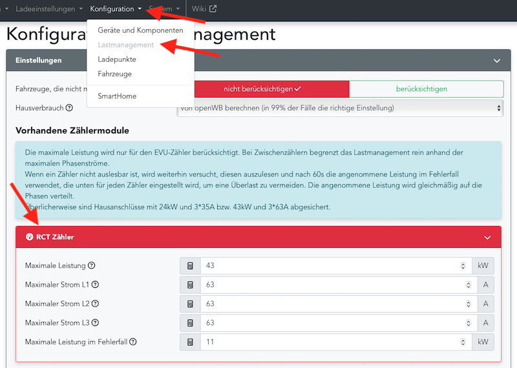Click help icon beside Maximaler Strom L2
The image size is (517, 368).
point(96,303)
